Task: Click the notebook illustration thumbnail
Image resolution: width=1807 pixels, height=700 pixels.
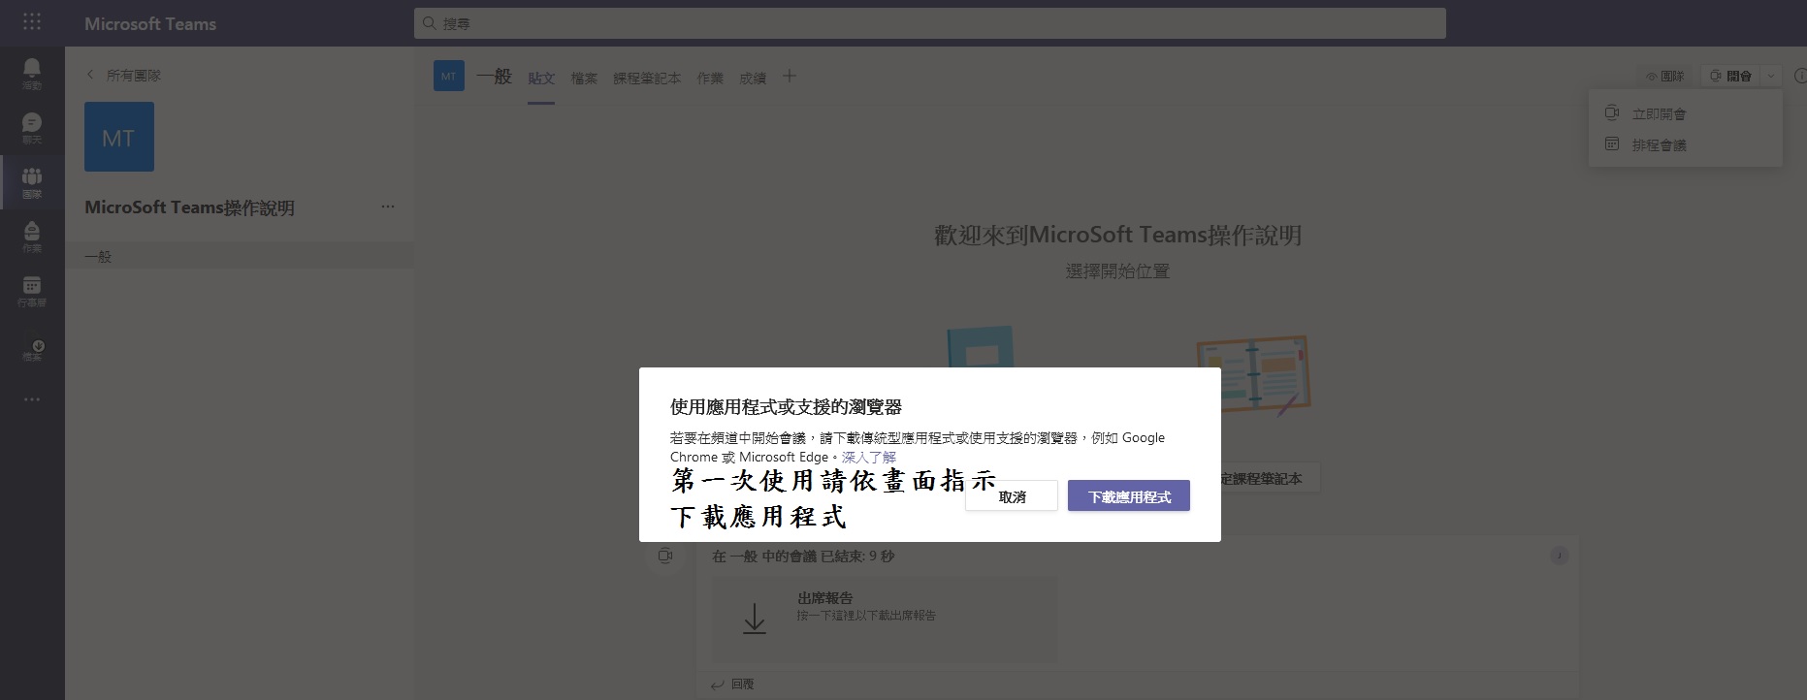Action: pos(1253,376)
